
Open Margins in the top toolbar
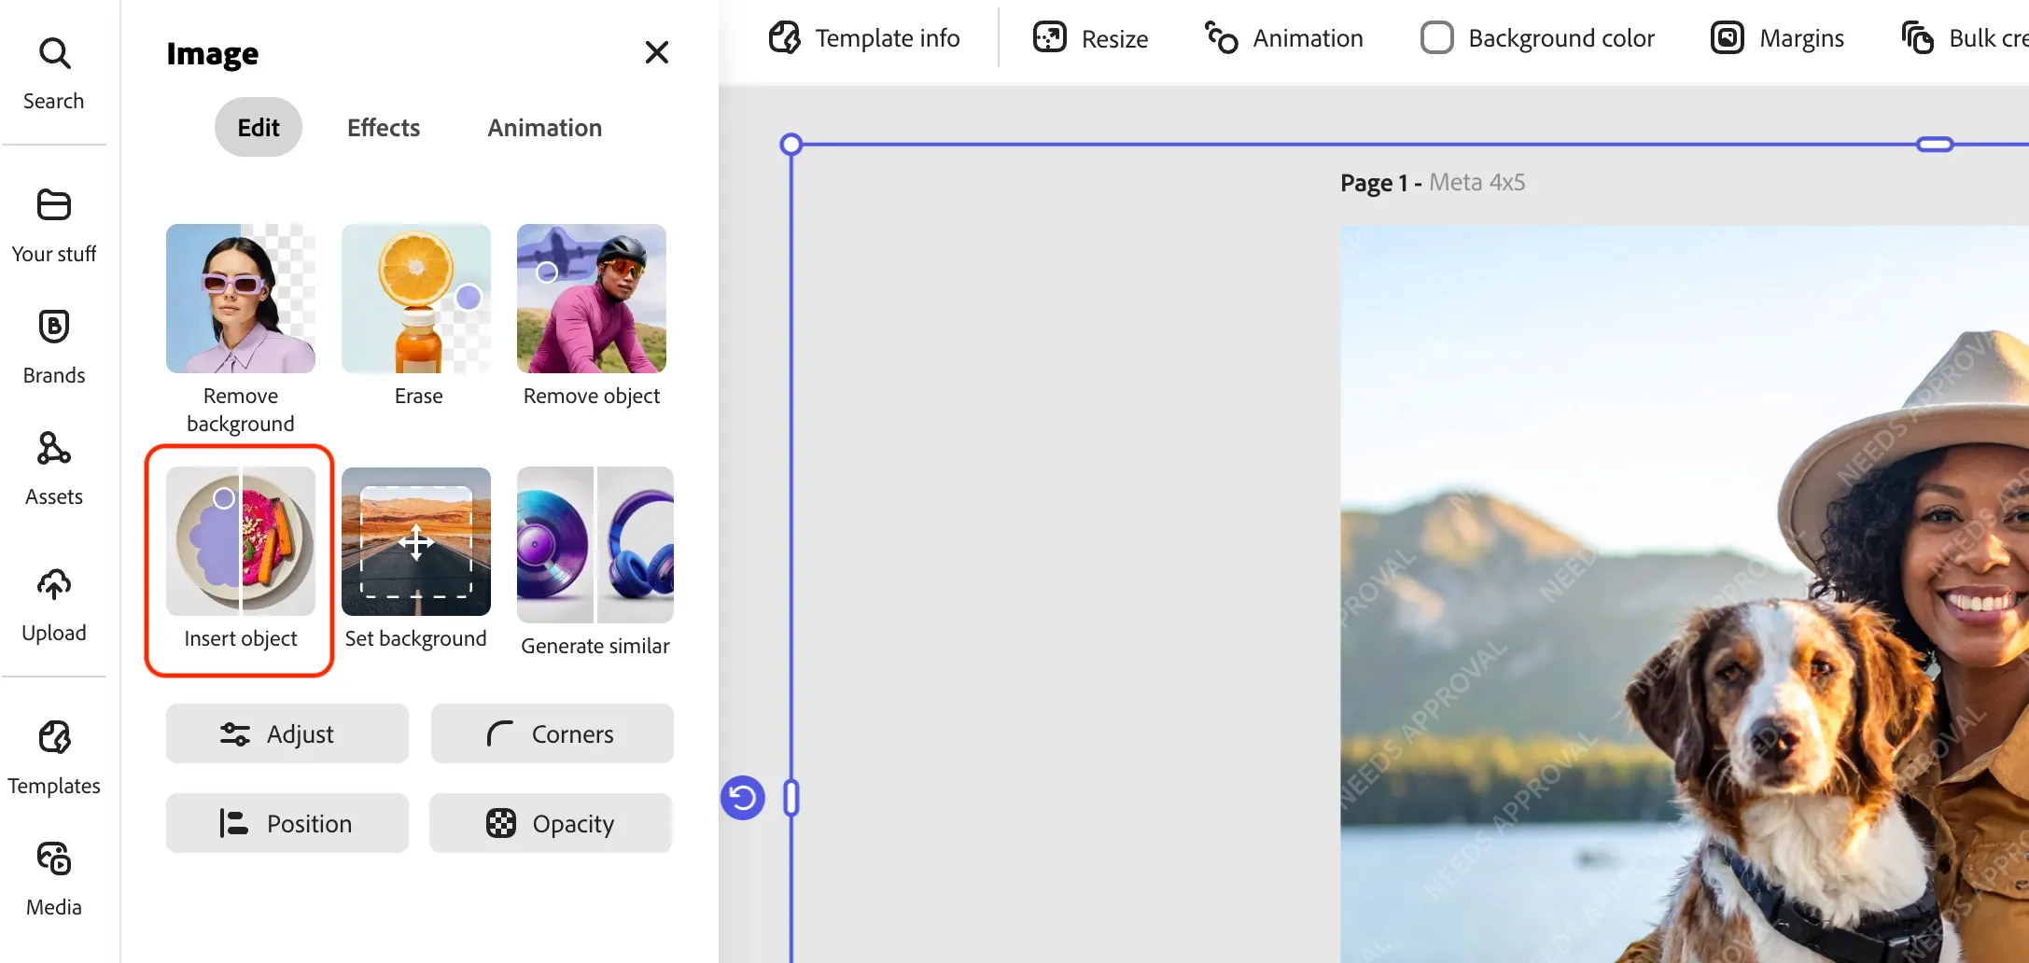[x=1777, y=38]
